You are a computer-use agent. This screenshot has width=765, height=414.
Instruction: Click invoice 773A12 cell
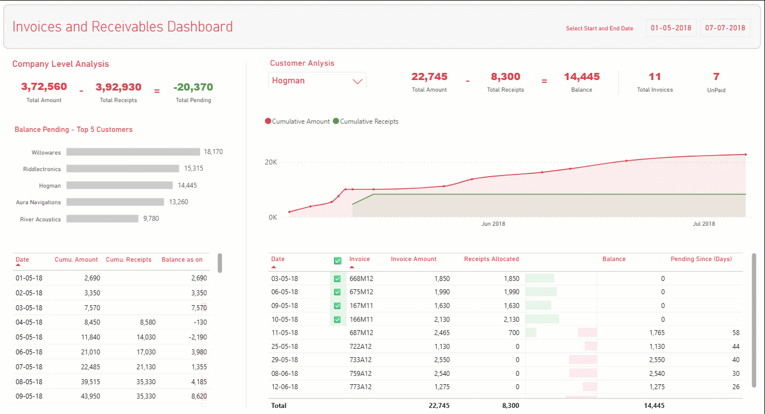pos(360,386)
